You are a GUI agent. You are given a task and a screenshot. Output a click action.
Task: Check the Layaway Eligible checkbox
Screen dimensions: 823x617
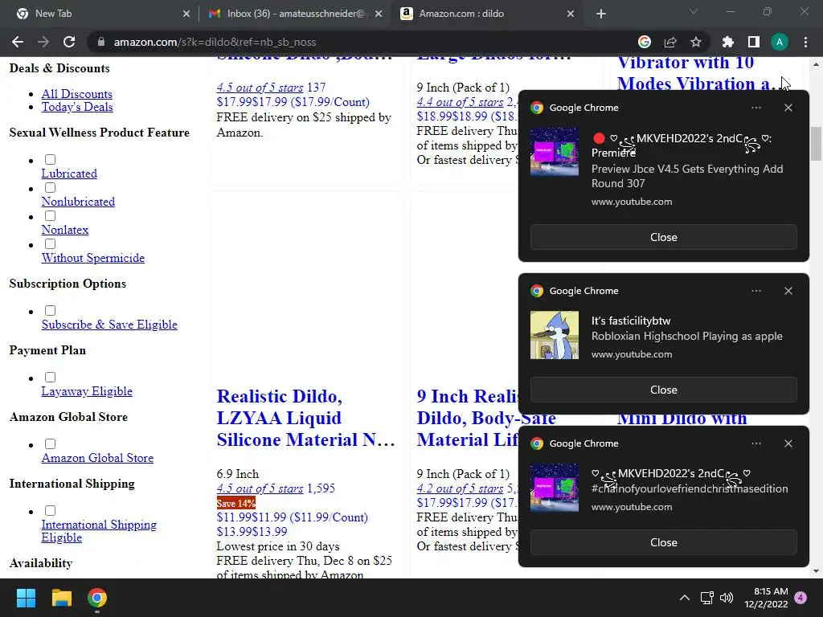pyautogui.click(x=51, y=378)
